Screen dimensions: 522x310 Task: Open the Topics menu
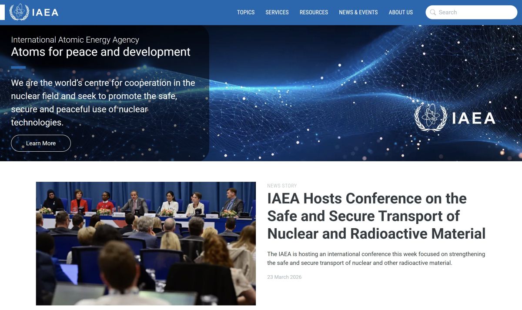(x=246, y=12)
